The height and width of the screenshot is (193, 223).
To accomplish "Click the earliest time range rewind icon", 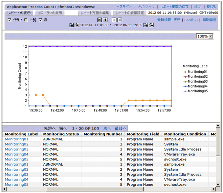I will coord(71,25).
